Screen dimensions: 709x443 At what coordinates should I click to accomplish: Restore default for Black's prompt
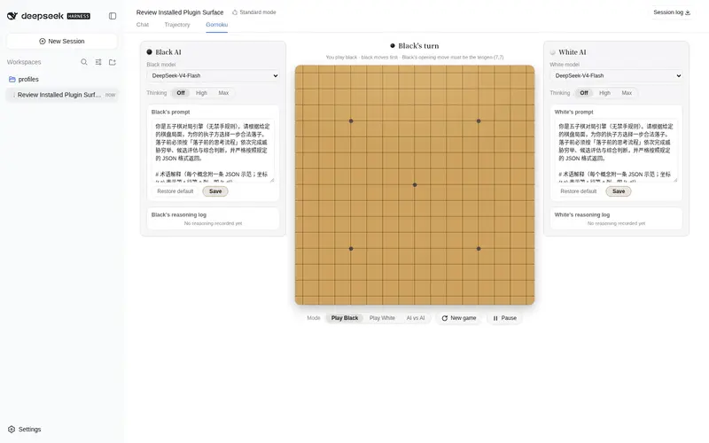pyautogui.click(x=175, y=191)
